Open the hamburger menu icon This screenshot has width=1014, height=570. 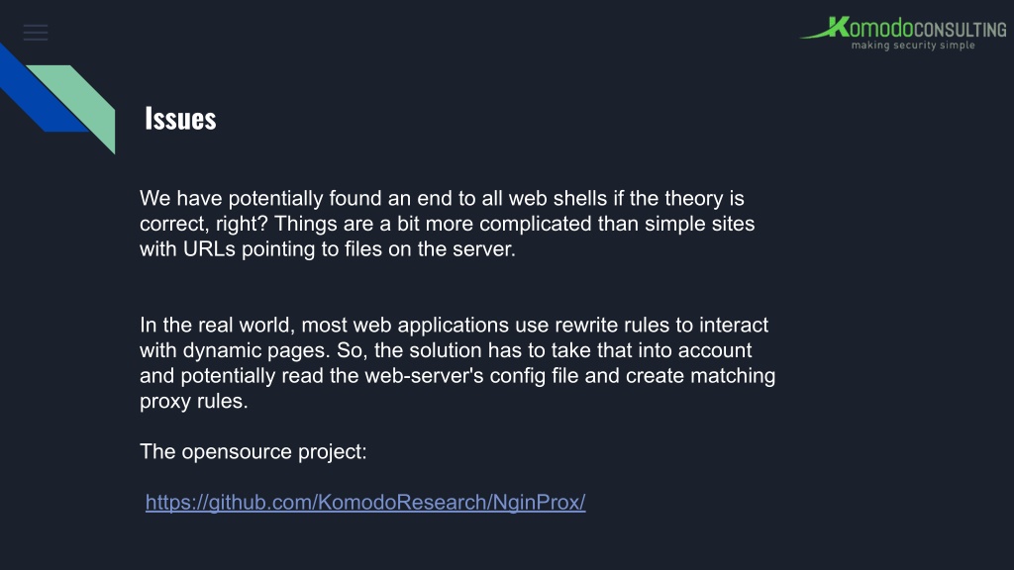coord(36,33)
